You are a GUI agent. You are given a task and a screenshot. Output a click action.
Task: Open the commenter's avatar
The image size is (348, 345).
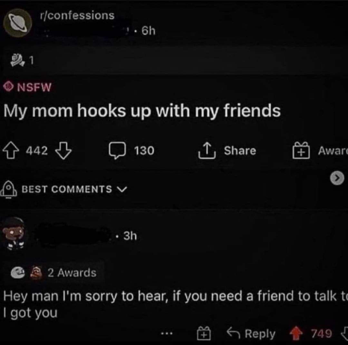[x=15, y=234]
